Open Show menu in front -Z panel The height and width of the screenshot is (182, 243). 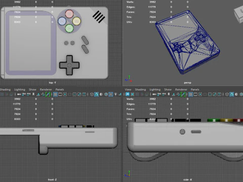coord(32,89)
